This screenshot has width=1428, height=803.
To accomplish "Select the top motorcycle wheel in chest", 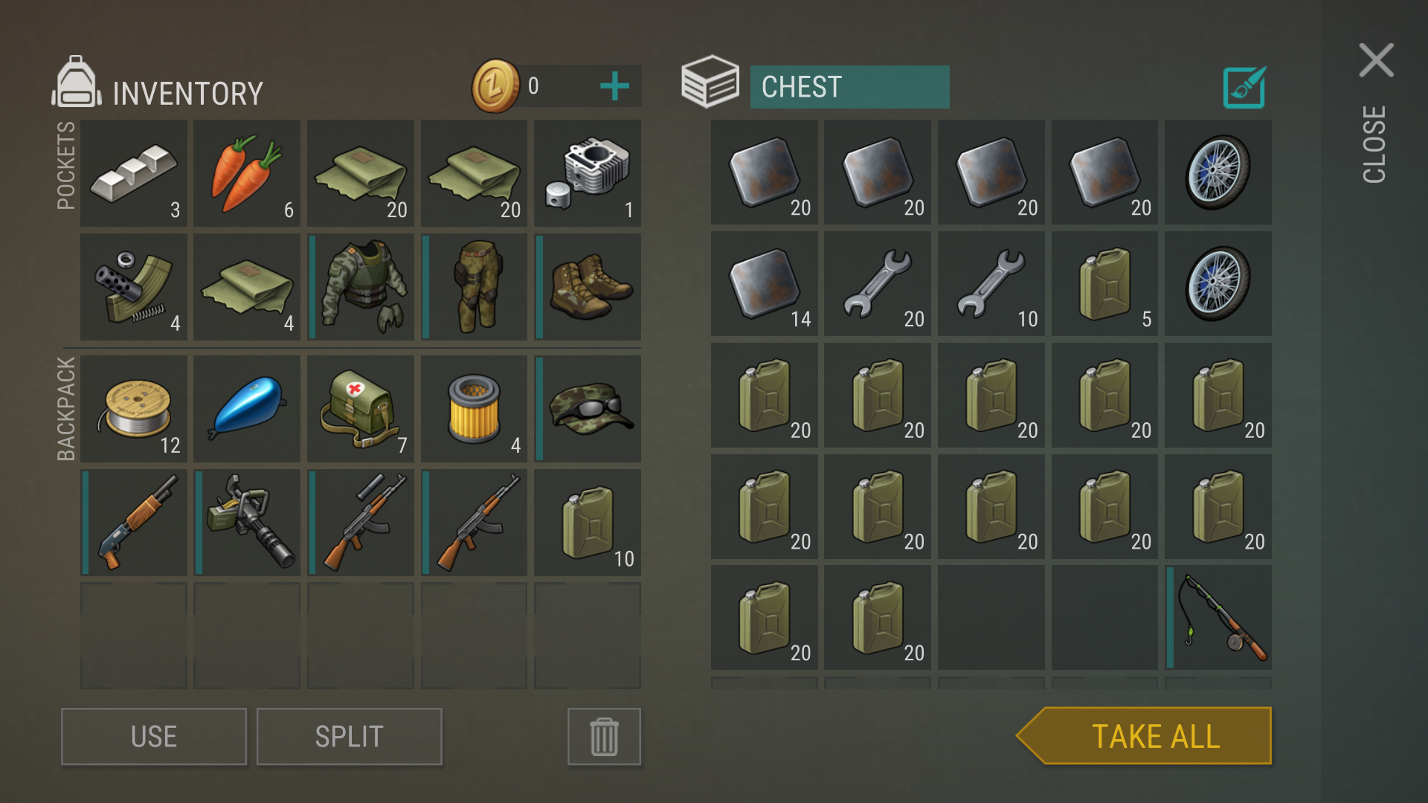I will click(x=1218, y=172).
